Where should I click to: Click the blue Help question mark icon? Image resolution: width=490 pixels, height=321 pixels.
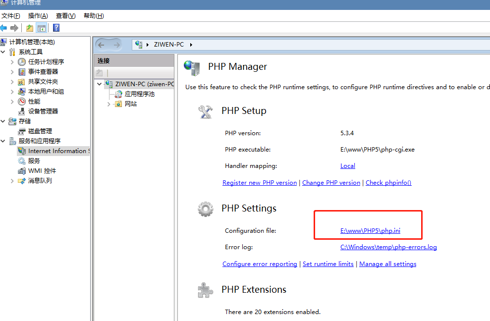(x=56, y=28)
